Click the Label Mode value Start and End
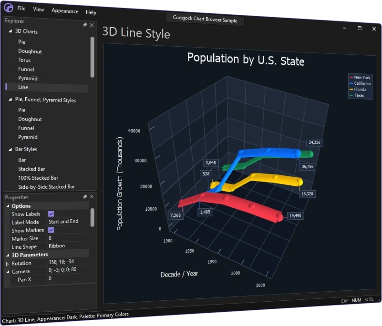This screenshot has width=382, height=326. coord(63,221)
